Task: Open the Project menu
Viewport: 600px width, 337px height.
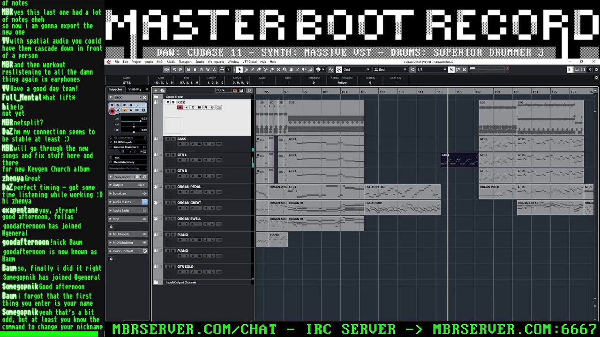Action: 136,62
